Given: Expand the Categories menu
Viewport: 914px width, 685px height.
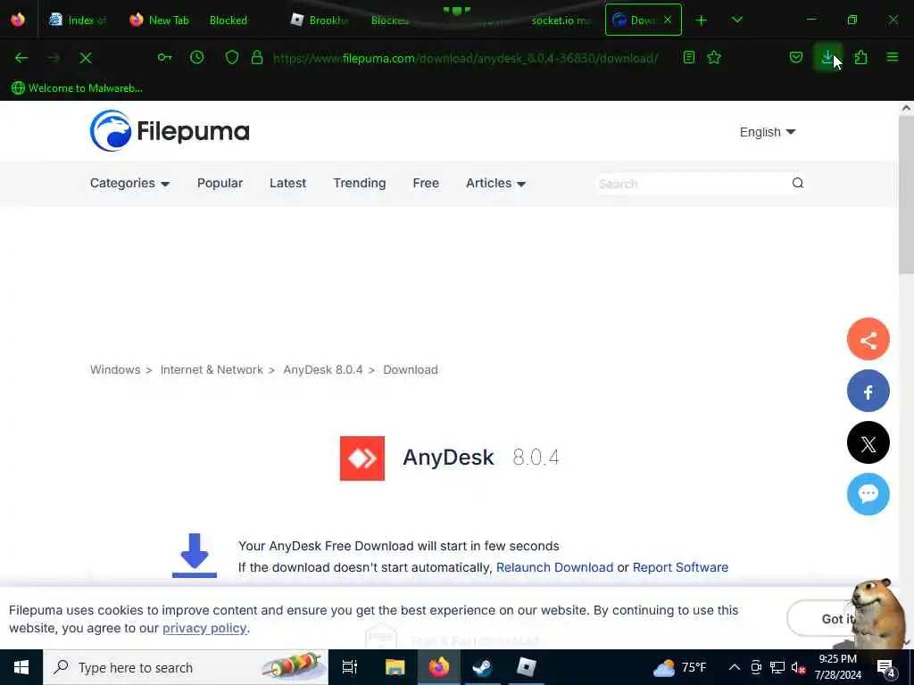Looking at the screenshot, I should (x=129, y=183).
